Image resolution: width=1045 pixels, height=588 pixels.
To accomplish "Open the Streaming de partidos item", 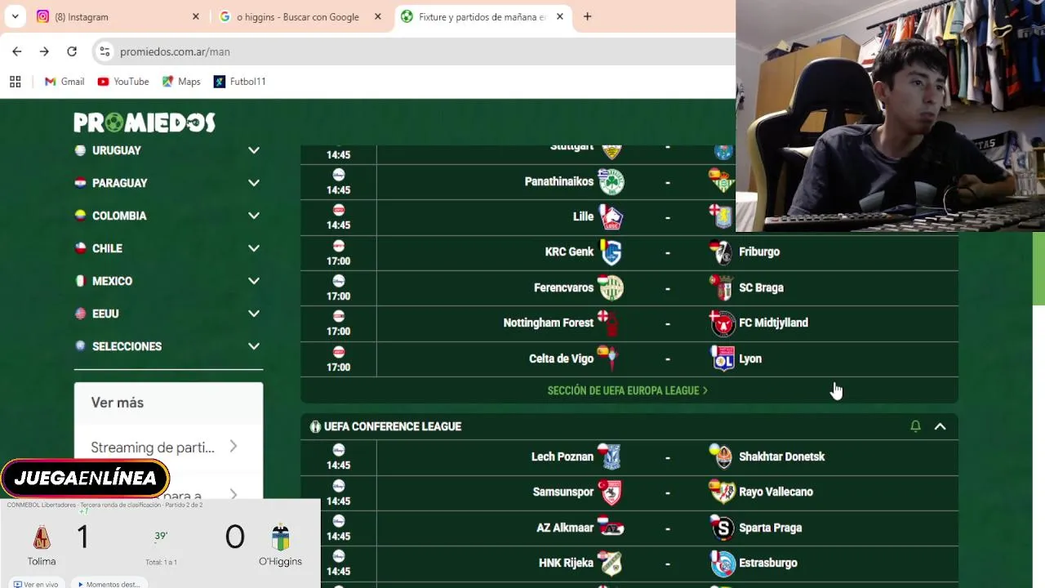I will [x=168, y=447].
